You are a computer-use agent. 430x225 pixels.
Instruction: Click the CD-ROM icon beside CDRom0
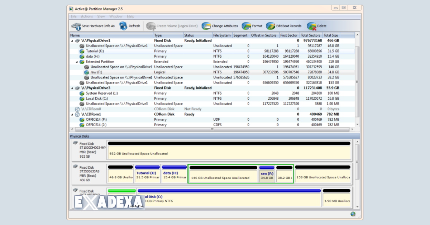coord(77,109)
